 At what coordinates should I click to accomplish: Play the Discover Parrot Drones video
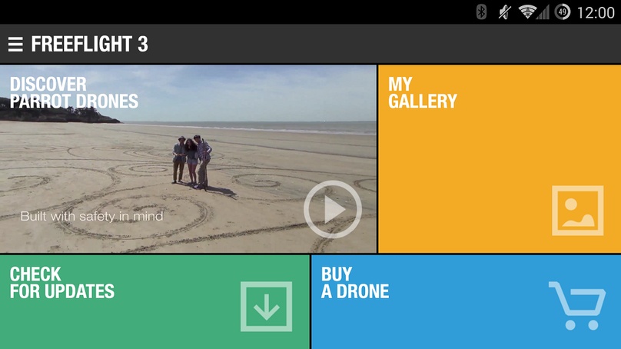(333, 209)
